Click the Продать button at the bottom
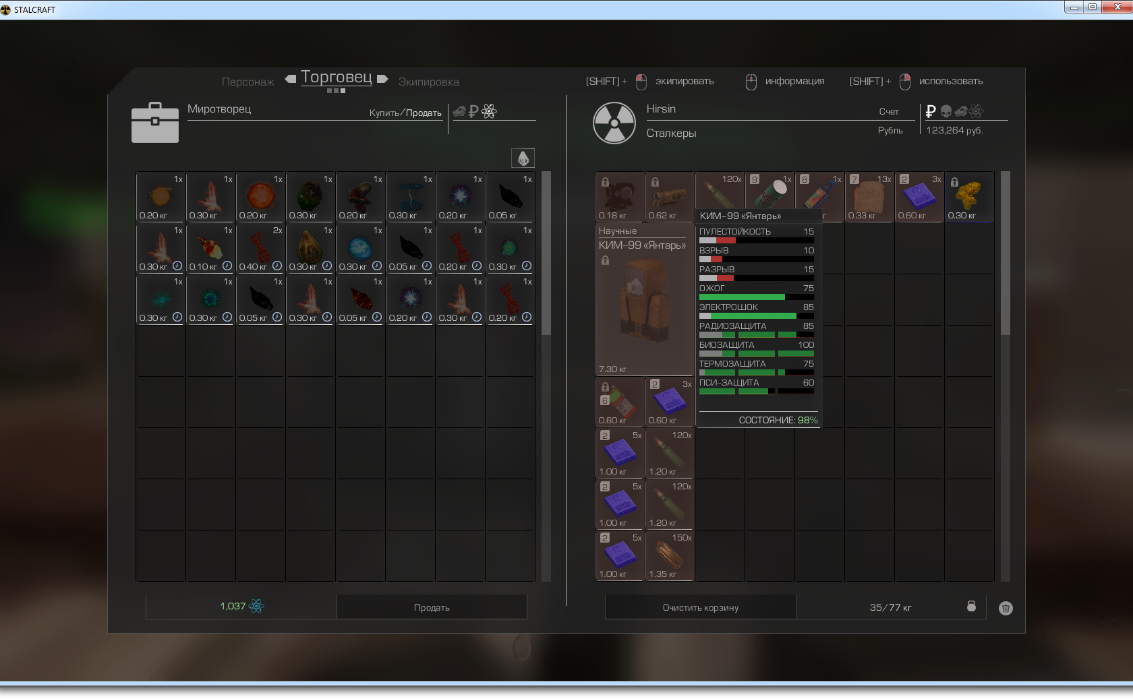 pos(432,607)
